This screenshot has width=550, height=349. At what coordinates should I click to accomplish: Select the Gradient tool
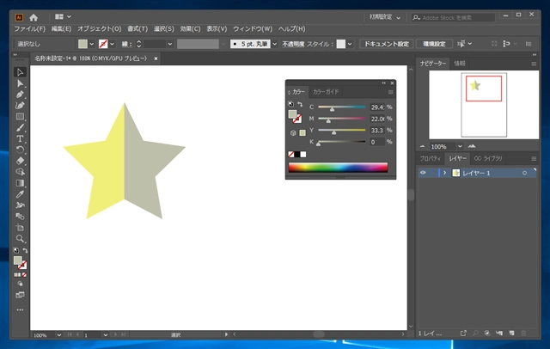[20, 183]
